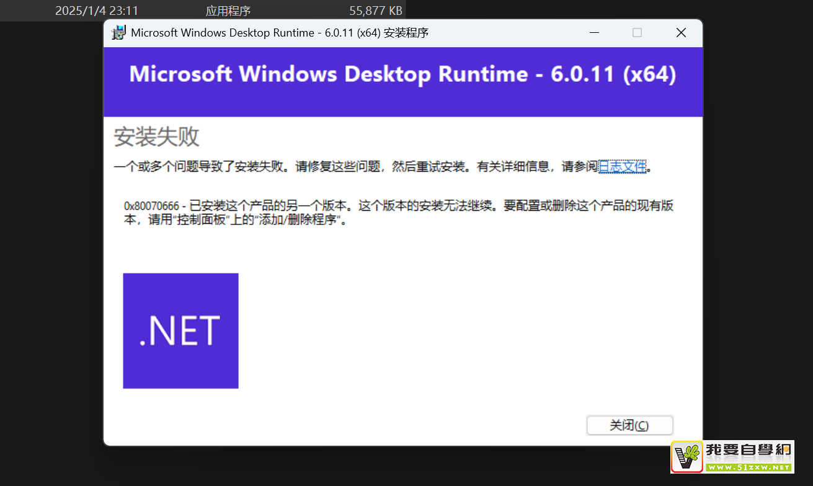Select the 安装失败 heading
Screen dimensions: 813x486
pyautogui.click(x=156, y=137)
